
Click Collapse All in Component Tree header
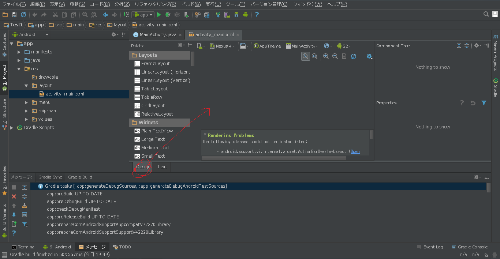click(x=467, y=46)
